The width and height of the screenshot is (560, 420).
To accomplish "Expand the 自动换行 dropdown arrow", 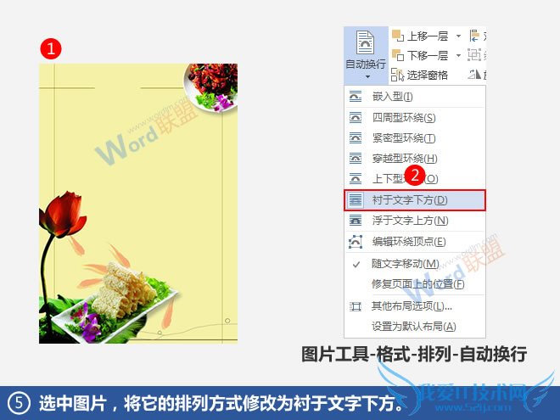I will (367, 76).
